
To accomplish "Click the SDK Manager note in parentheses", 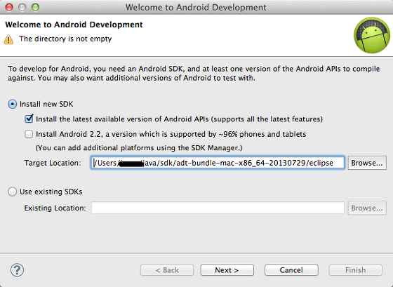I will click(x=139, y=148).
